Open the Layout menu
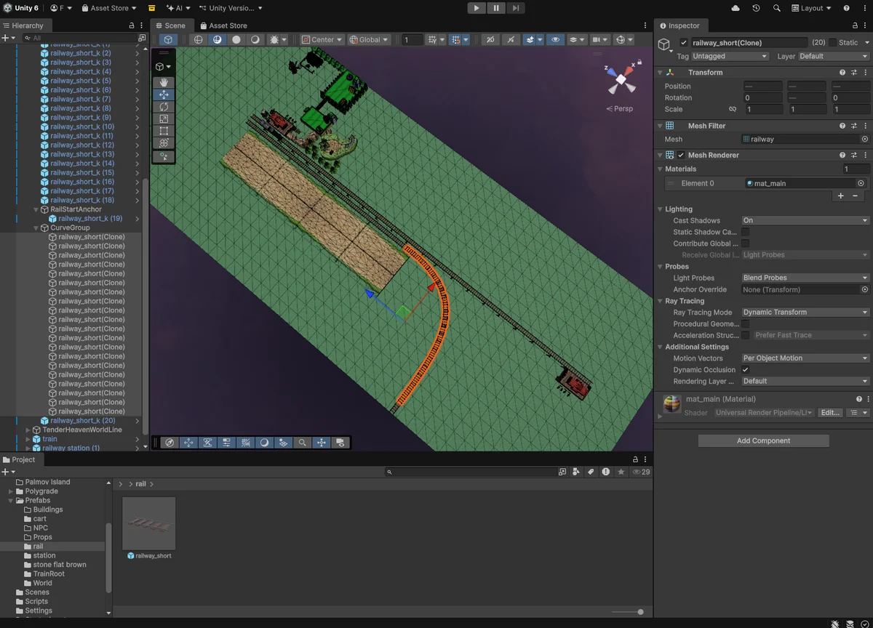 pyautogui.click(x=811, y=8)
